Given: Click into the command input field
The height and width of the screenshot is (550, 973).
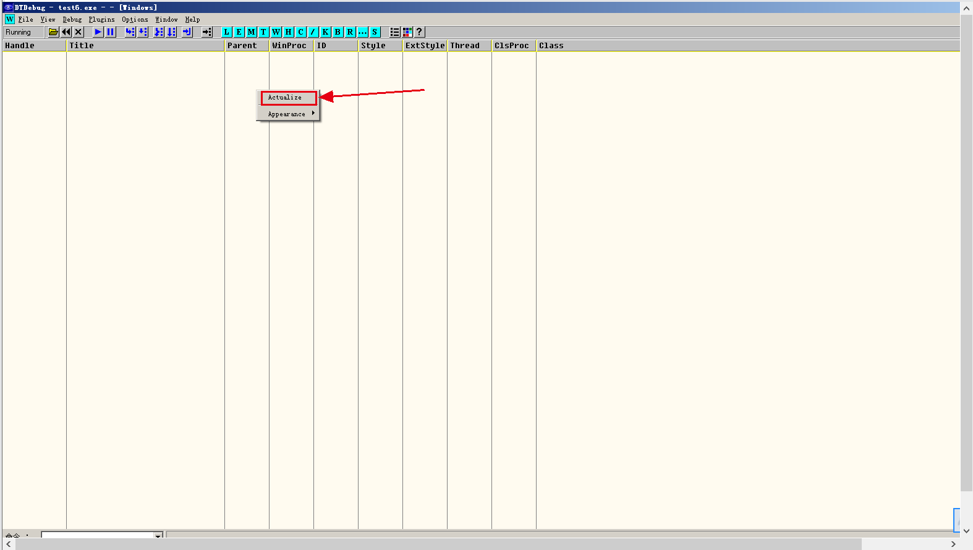Looking at the screenshot, I should pos(97,535).
